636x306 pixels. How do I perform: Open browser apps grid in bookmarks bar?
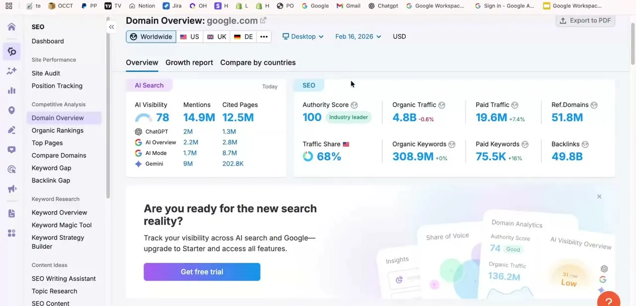click(x=8, y=6)
